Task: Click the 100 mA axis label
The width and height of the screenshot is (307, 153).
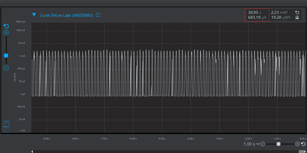Action: point(21,31)
